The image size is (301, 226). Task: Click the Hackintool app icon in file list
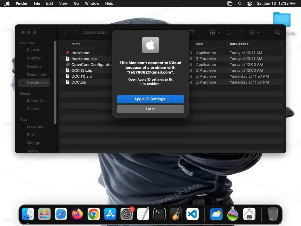pyautogui.click(x=67, y=53)
